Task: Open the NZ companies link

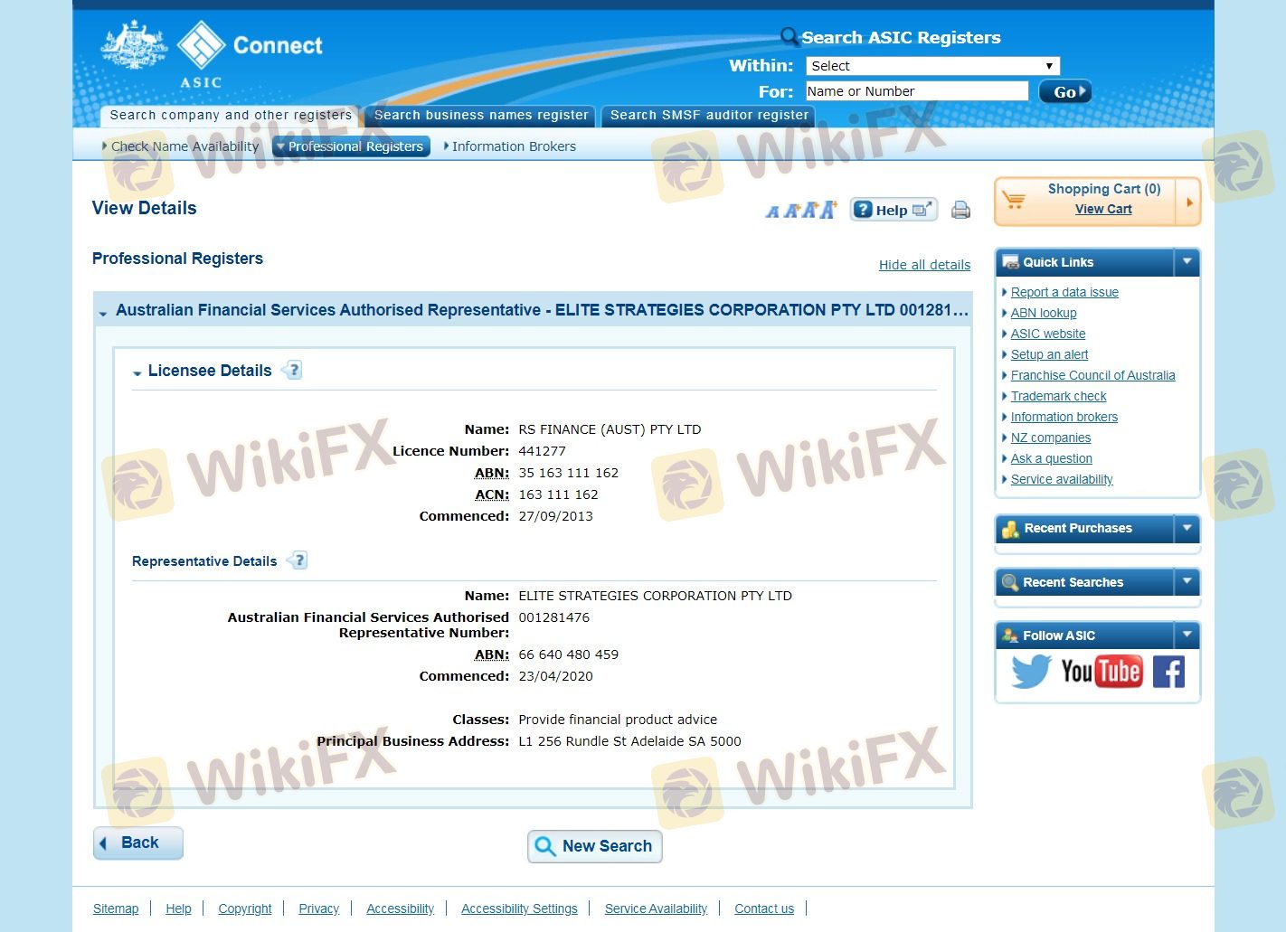Action: [1051, 438]
